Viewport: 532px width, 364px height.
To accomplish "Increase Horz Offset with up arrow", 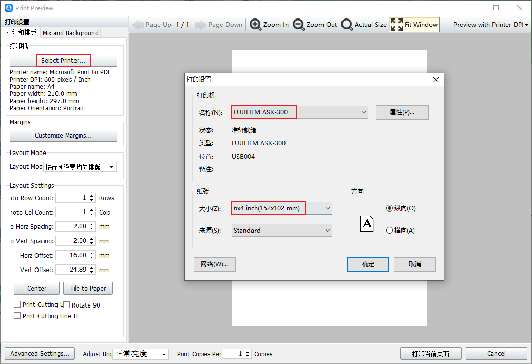I will click(92, 253).
